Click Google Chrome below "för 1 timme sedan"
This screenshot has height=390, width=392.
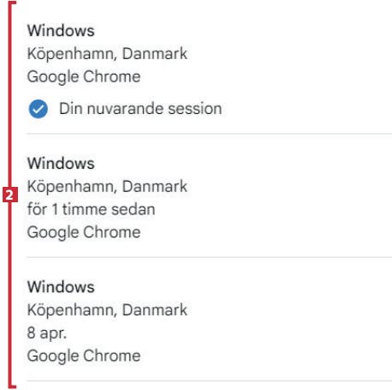click(84, 232)
